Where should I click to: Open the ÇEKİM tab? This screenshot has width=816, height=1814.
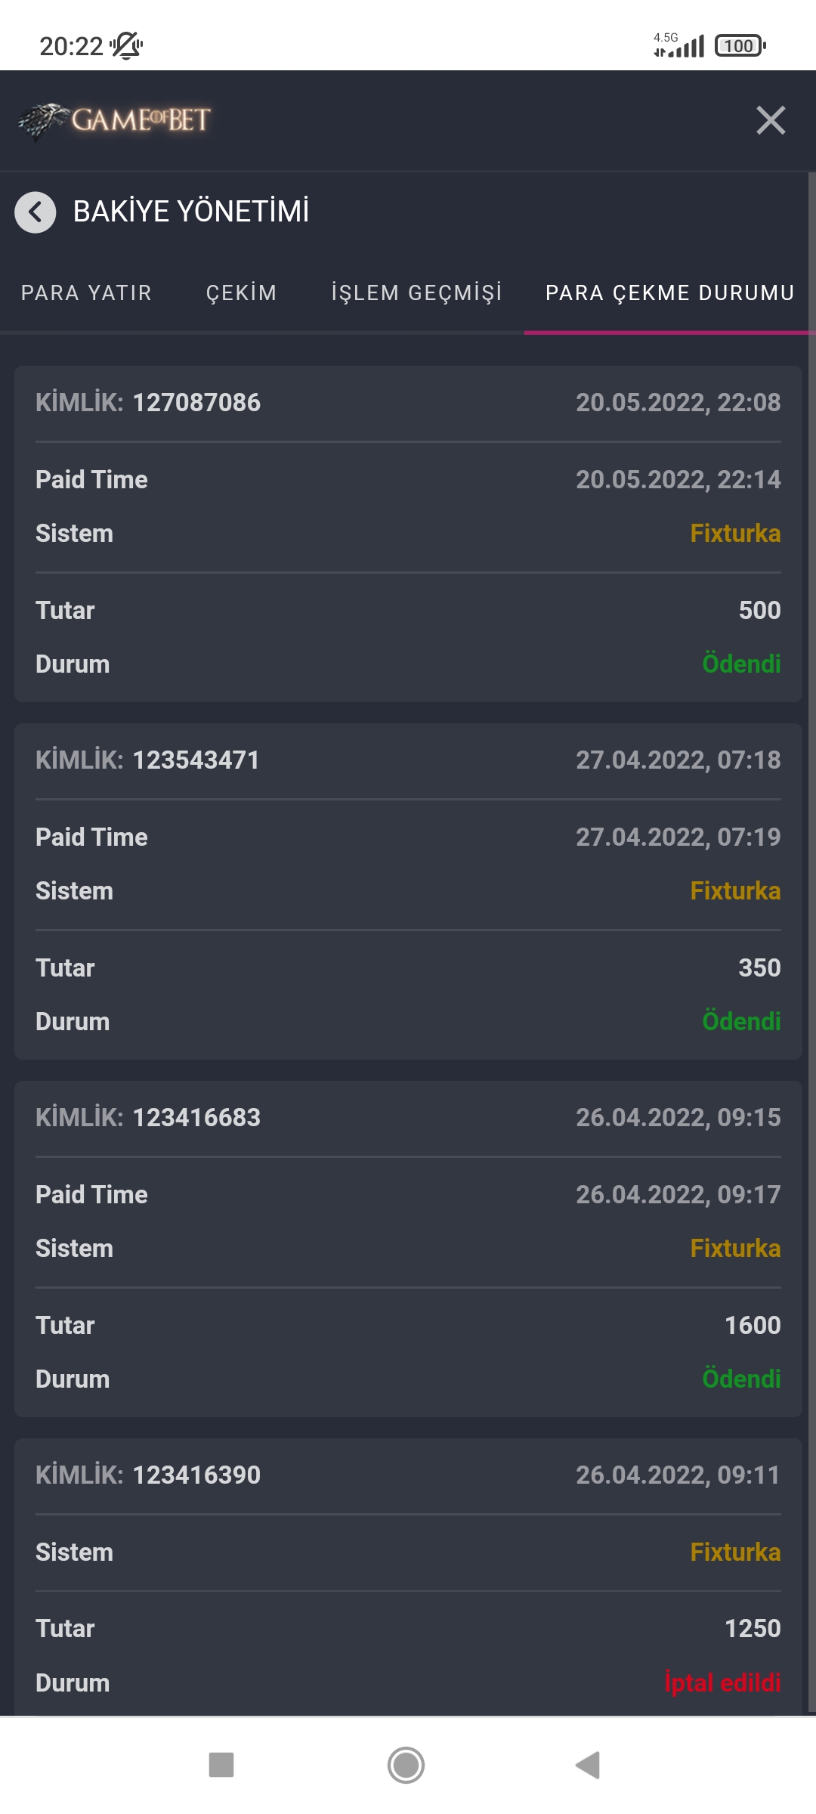[241, 293]
